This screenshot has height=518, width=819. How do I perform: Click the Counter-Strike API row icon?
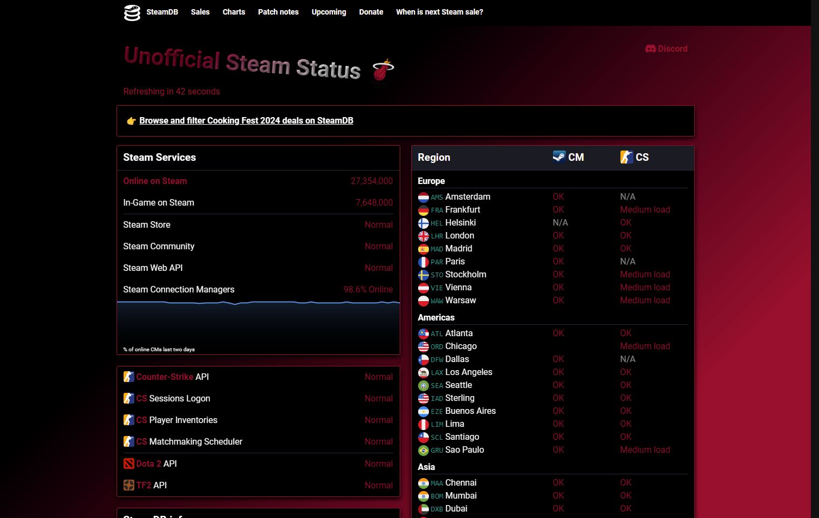coord(128,377)
